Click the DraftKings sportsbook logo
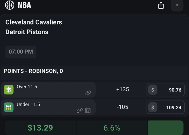Screen dimensions: 189x135 [x=9, y=89]
